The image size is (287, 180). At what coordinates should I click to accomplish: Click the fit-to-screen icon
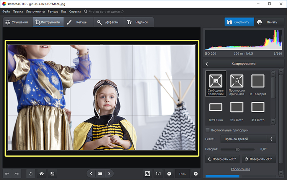click(x=148, y=173)
